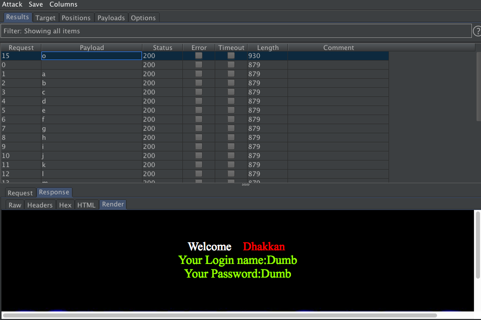The height and width of the screenshot is (320, 481).
Task: Select the row with payload g
Action: [195, 128]
